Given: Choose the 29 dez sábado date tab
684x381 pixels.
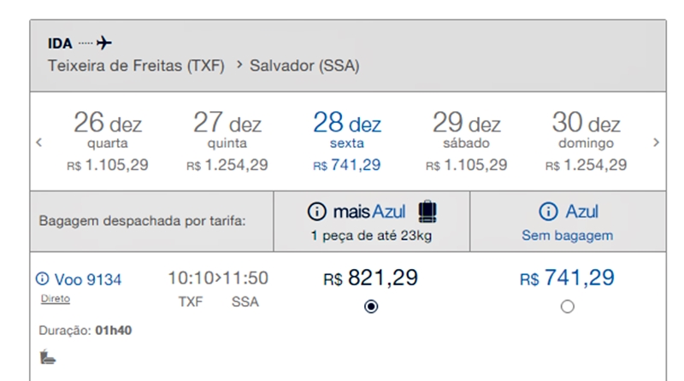Looking at the screenshot, I should click(466, 141).
